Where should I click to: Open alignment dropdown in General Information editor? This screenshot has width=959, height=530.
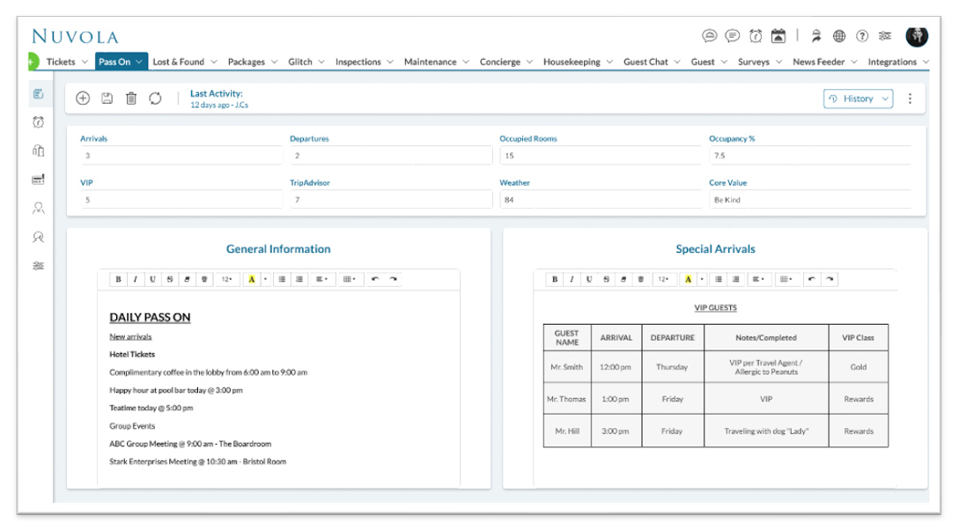321,279
